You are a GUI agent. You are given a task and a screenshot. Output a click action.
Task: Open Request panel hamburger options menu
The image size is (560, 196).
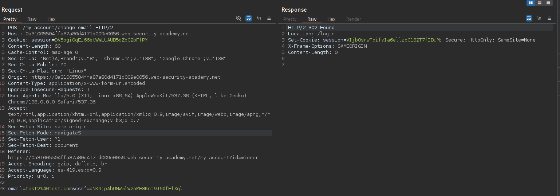(269, 18)
